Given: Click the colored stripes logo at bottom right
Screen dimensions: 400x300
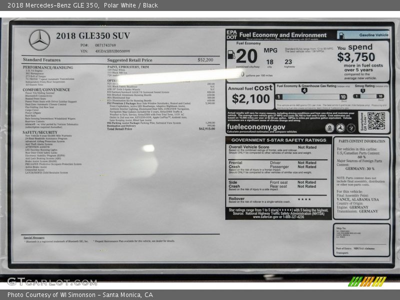Looking at the screenshot, I should click(367, 281).
